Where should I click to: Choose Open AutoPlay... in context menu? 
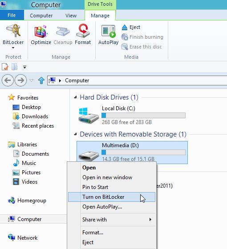pos(112,207)
